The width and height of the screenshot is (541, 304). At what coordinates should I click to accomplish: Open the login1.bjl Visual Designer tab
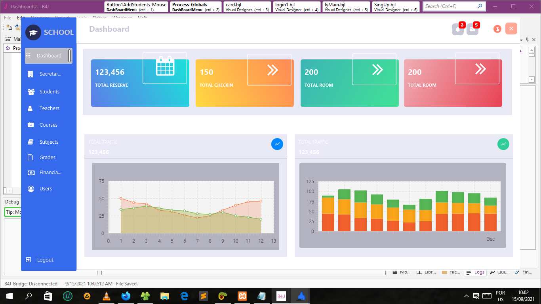click(297, 7)
